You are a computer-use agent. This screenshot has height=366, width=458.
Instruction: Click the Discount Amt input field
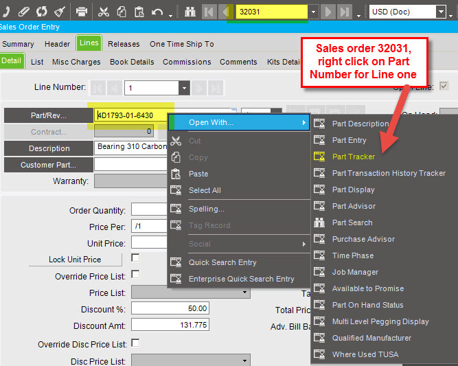point(170,325)
